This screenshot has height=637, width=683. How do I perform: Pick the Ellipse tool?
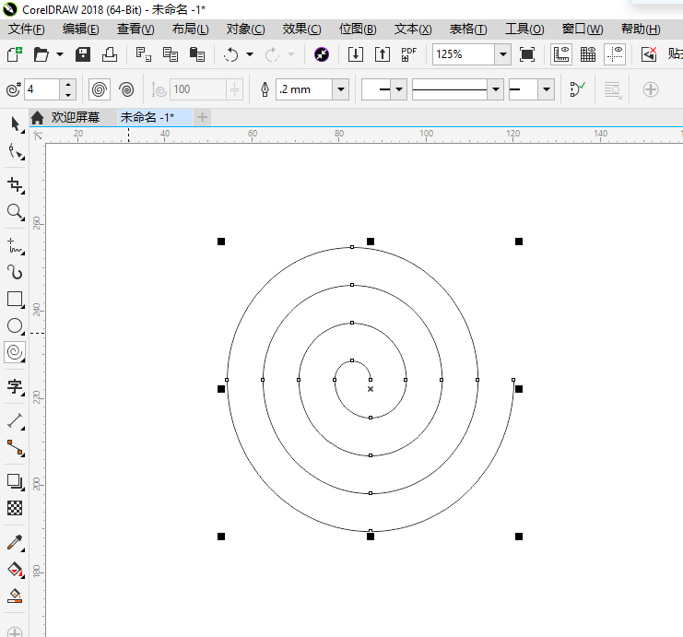(x=15, y=325)
